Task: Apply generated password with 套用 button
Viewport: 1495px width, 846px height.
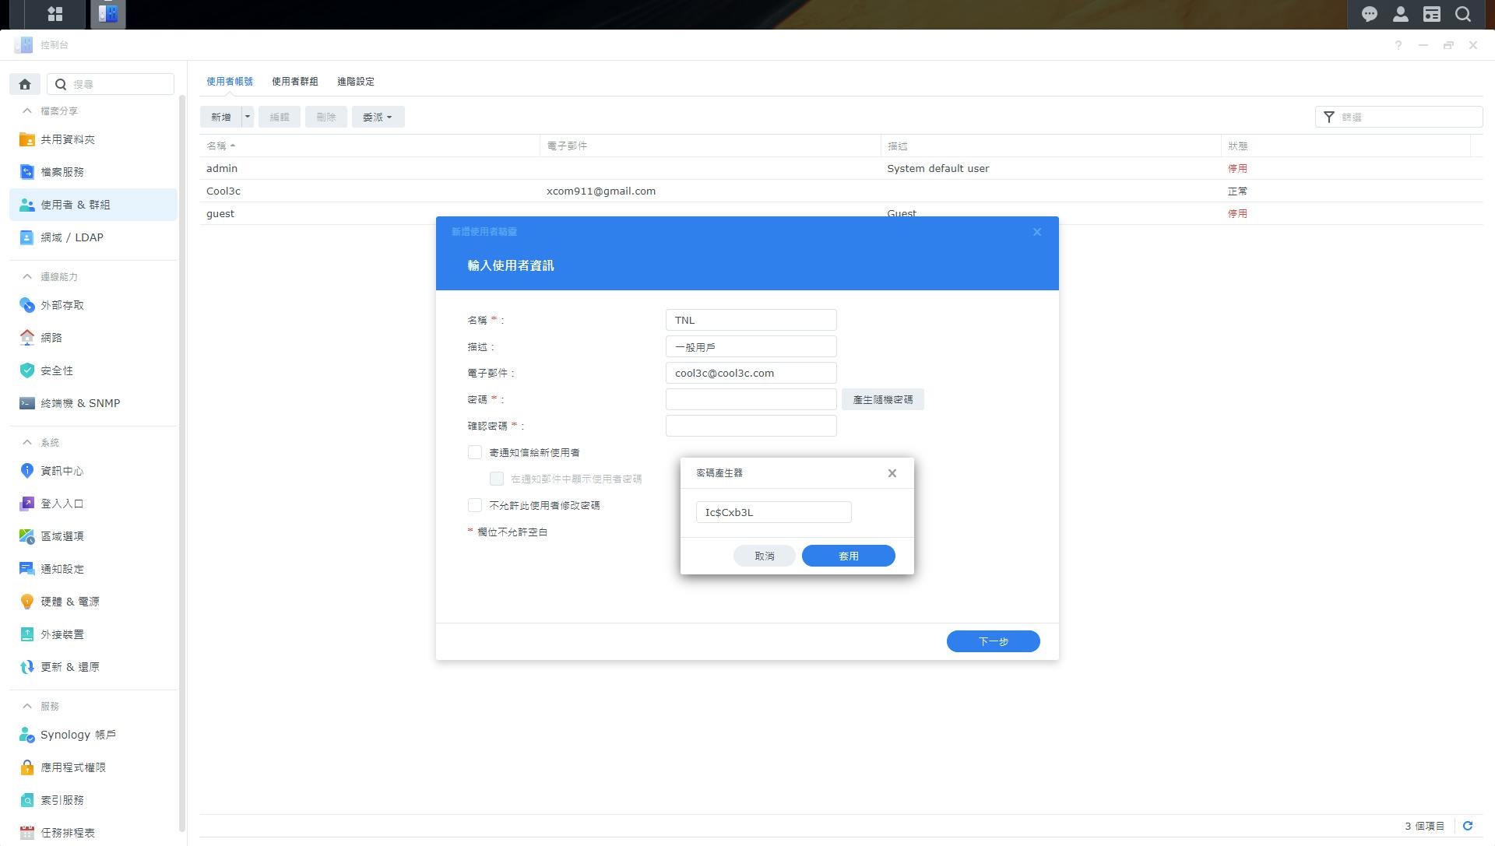Action: click(848, 556)
